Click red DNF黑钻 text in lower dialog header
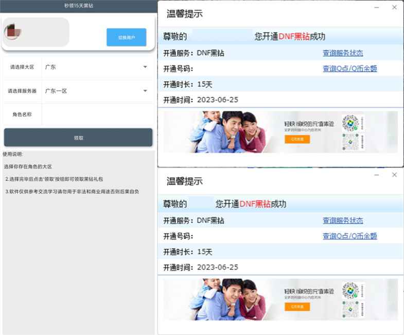Image resolution: width=404 pixels, height=335 pixels. [255, 204]
